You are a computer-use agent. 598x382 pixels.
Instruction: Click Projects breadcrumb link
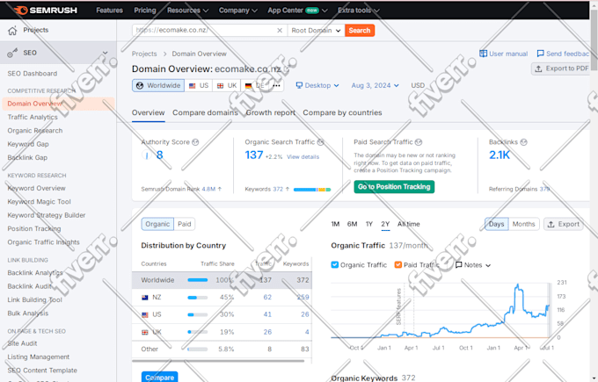point(144,54)
